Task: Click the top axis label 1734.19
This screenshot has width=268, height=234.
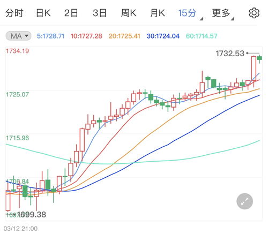Action: click(x=17, y=51)
